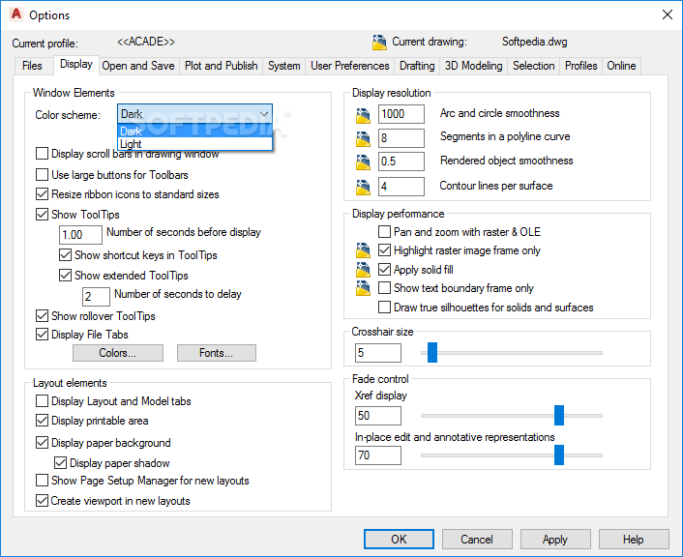
Task: Click the Crosshair size slider handle
Action: [432, 352]
